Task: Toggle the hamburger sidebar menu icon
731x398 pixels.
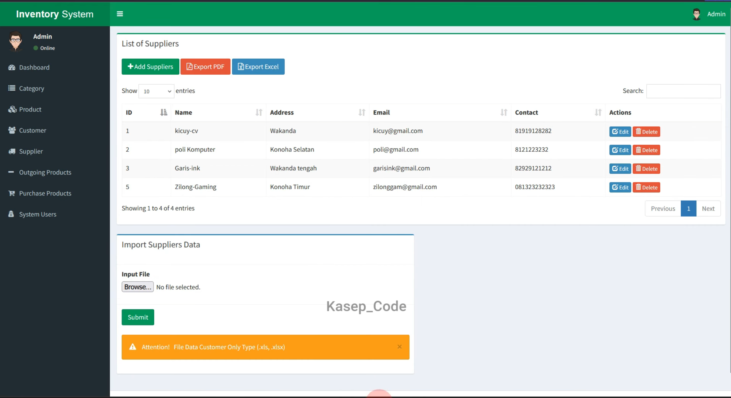Action: click(120, 14)
